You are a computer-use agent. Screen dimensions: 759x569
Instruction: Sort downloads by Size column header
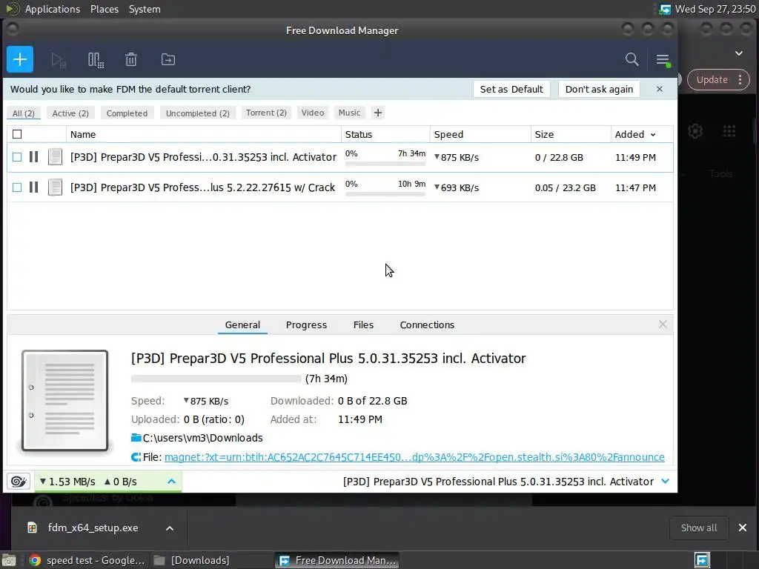tap(571, 135)
